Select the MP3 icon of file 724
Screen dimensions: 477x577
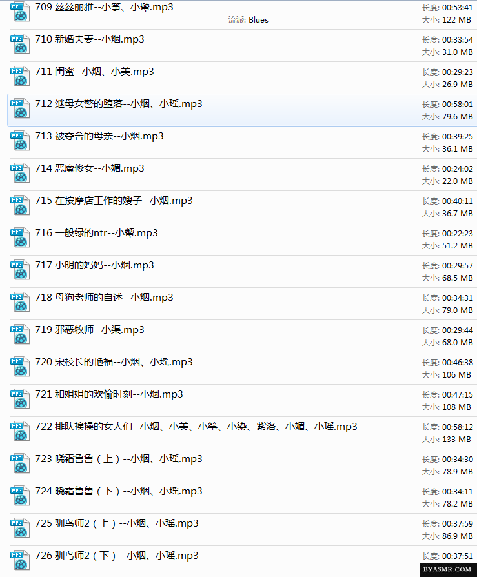[20, 496]
